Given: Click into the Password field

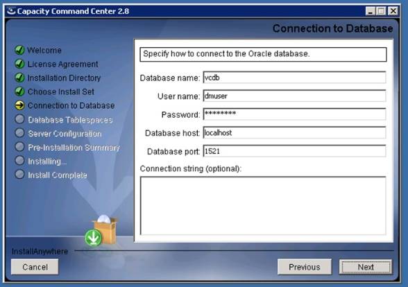Looking at the screenshot, I should click(294, 114).
